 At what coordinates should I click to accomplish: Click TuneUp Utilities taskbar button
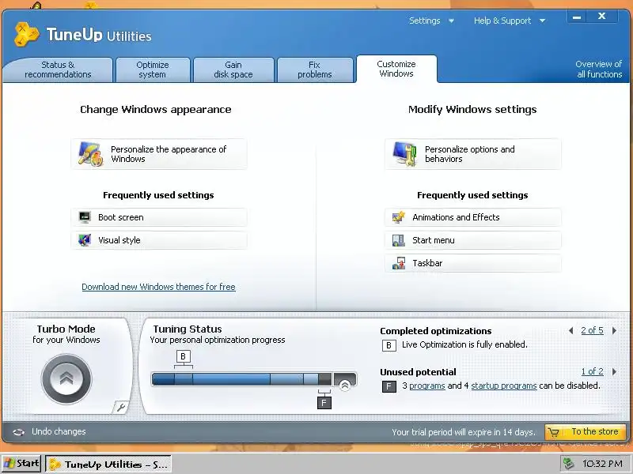108,464
